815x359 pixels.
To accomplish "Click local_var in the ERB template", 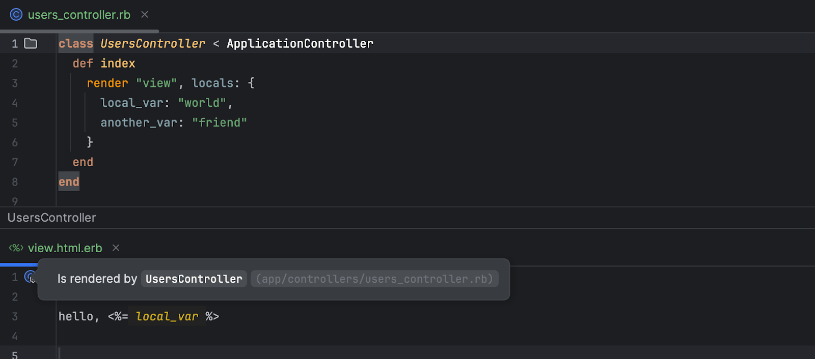I will pos(167,317).
